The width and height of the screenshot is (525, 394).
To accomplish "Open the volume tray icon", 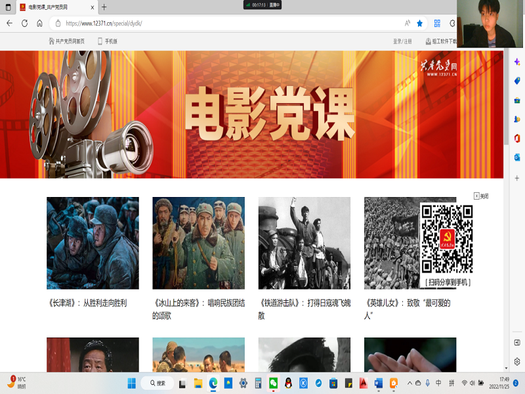I will (472, 383).
